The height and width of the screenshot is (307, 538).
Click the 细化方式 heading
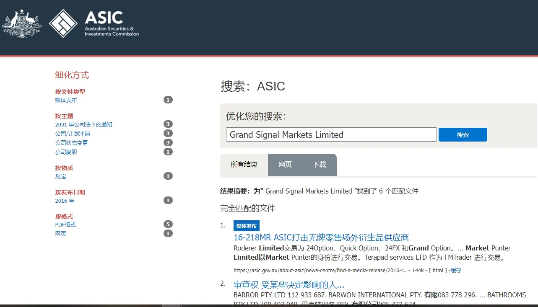click(x=72, y=75)
